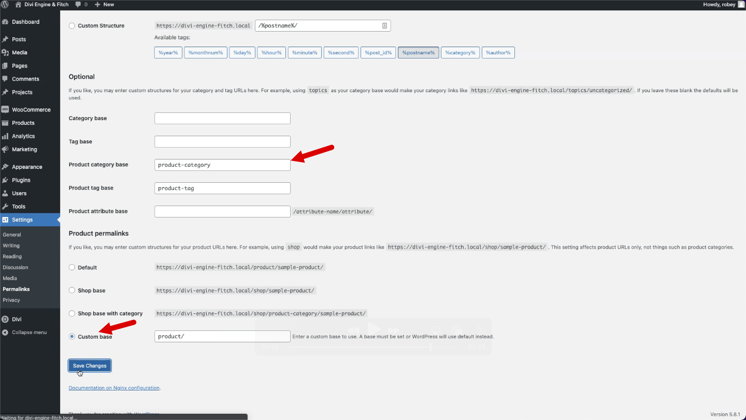746x420 pixels.
Task: Choose Shop base with category radio
Action: pyautogui.click(x=72, y=313)
